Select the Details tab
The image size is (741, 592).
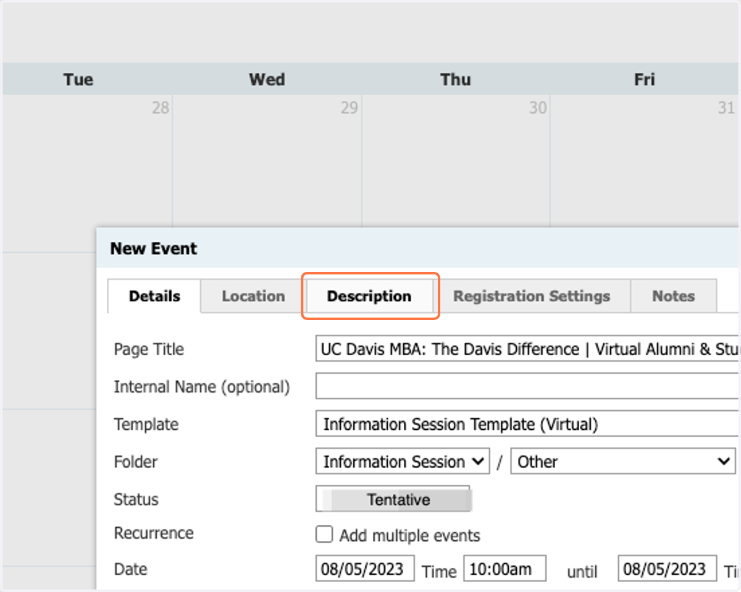(x=154, y=296)
